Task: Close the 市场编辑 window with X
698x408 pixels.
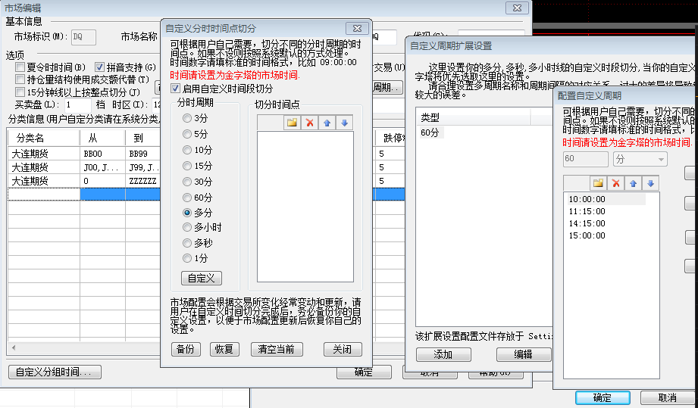Action: tap(517, 8)
